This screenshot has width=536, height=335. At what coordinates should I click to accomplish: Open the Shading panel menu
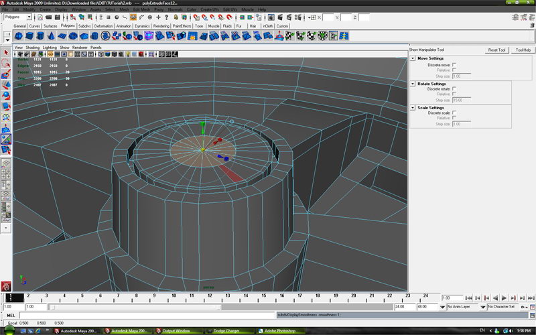[x=32, y=48]
